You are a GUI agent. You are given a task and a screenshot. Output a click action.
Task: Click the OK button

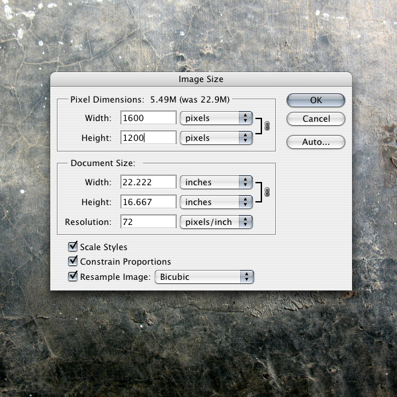click(316, 101)
